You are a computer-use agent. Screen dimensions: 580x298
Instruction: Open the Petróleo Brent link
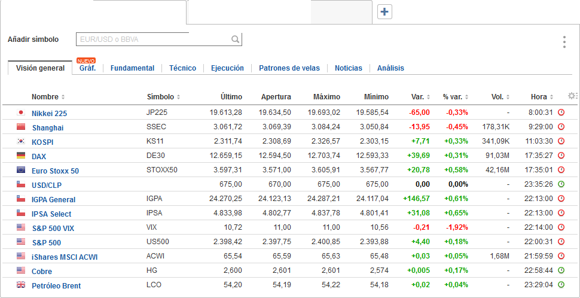coord(56,286)
